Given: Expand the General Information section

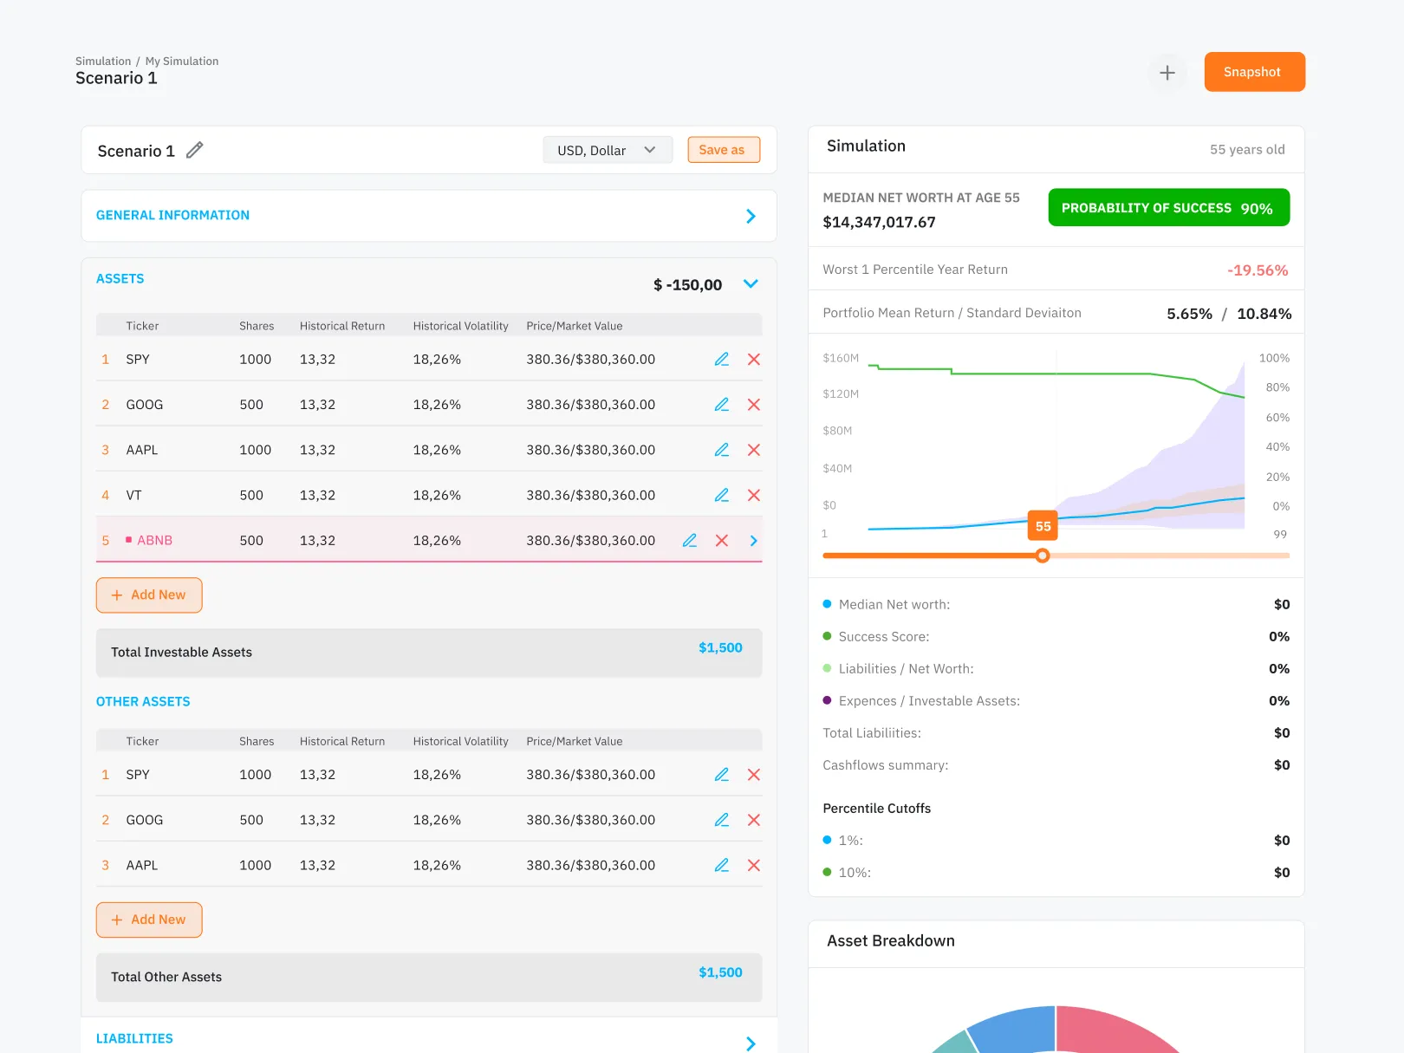Looking at the screenshot, I should 751,216.
